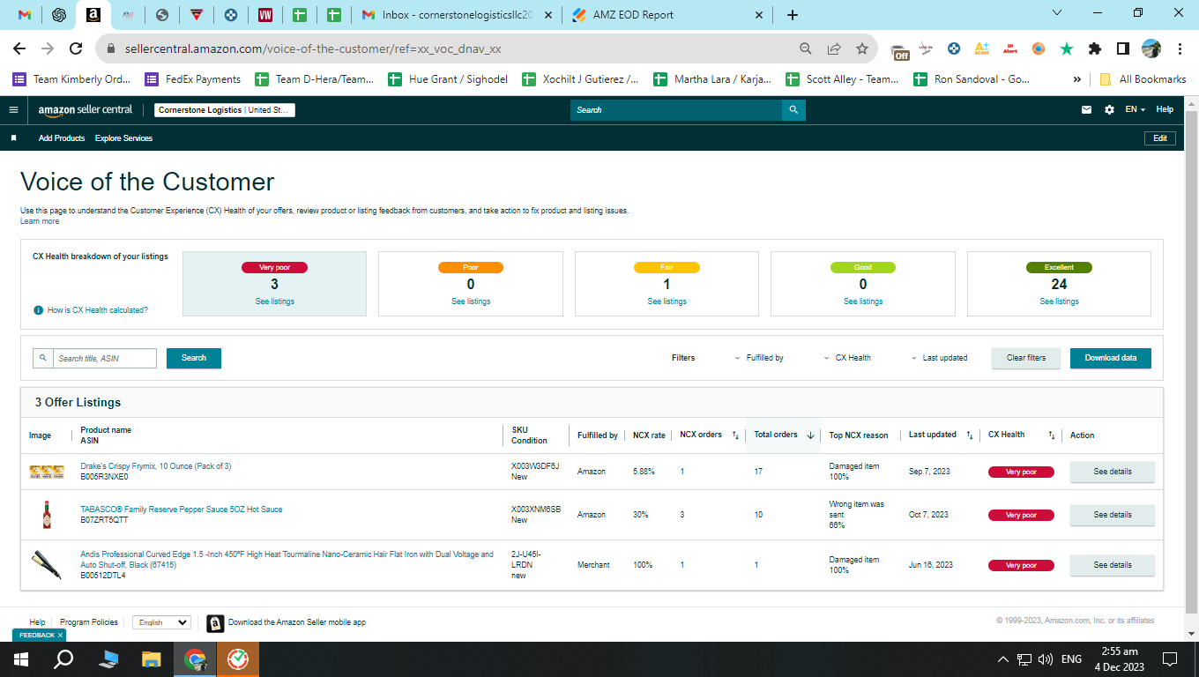Reload the page with browser refresh

(76, 48)
